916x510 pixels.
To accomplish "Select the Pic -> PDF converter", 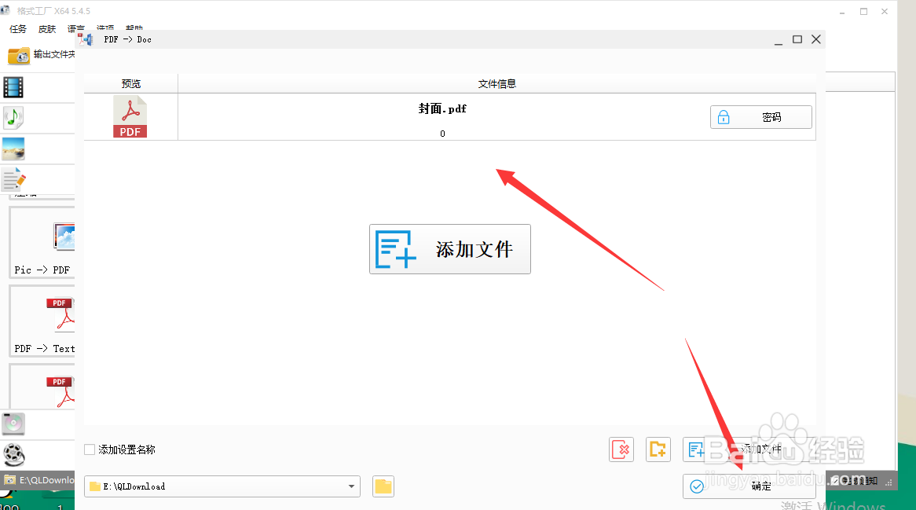I will pyautogui.click(x=41, y=244).
